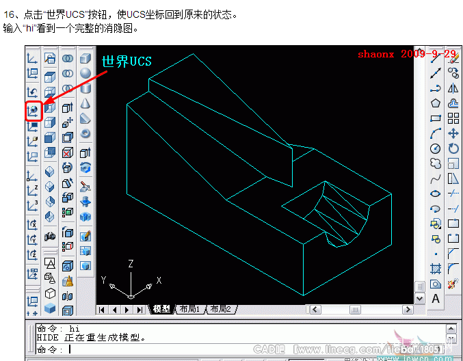Select the Array tool
Viewport: 463px width, 361px height.
453,118
